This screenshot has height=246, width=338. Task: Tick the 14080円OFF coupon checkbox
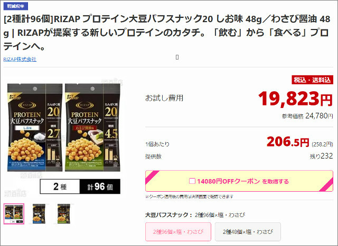coord(192,181)
